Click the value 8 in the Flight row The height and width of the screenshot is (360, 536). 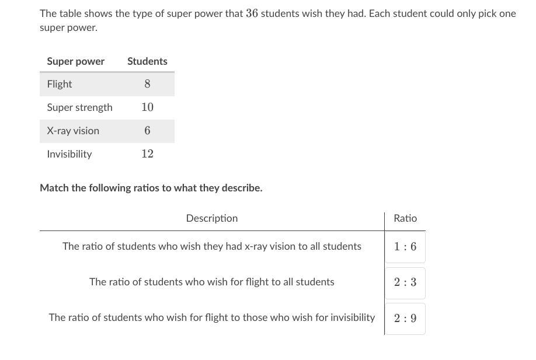pyautogui.click(x=147, y=84)
